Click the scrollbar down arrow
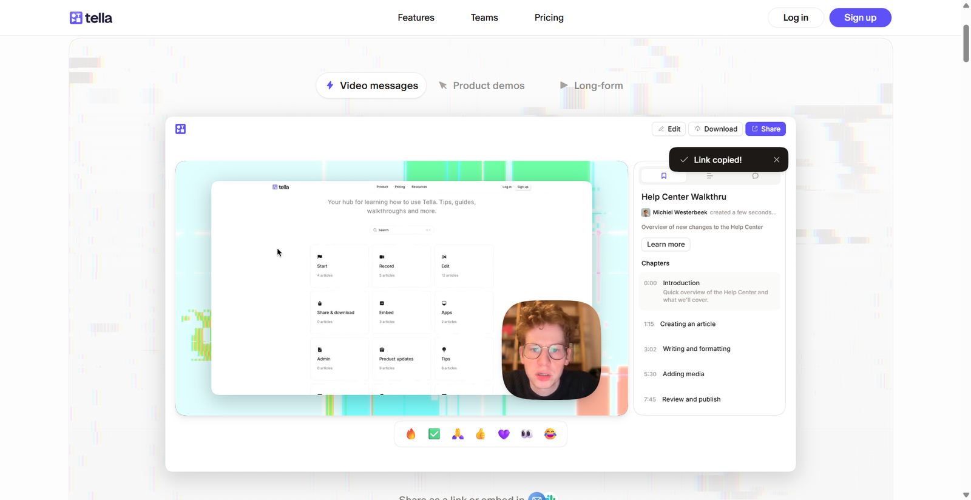This screenshot has width=971, height=500. [x=966, y=495]
